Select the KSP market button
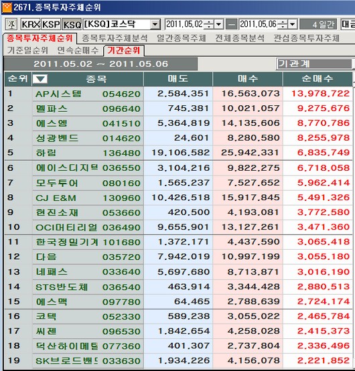This screenshot has height=371, width=355. [51, 24]
